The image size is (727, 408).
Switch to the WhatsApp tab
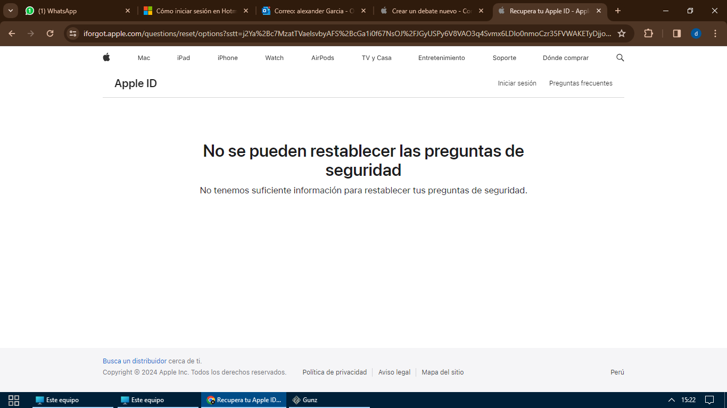75,11
